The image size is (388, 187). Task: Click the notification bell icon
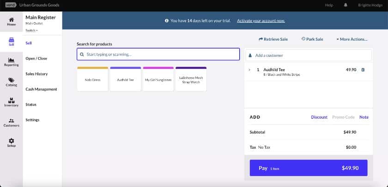point(345,5)
